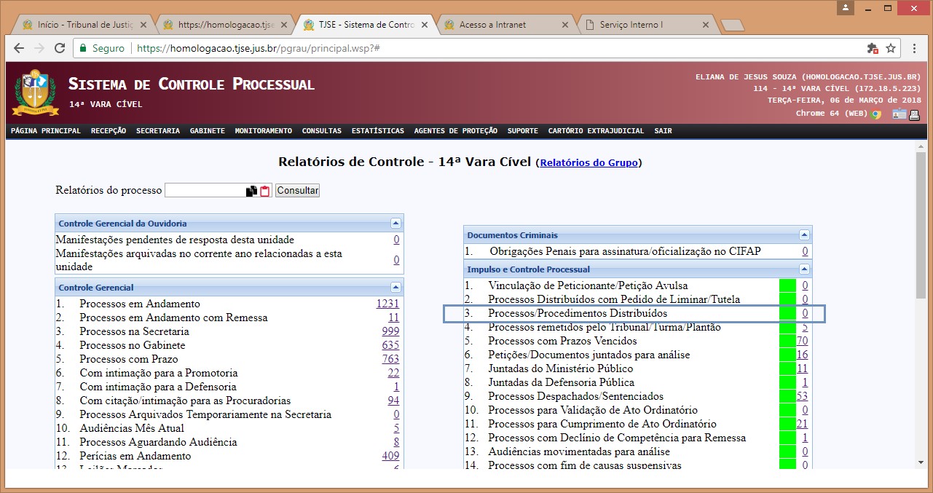Click the blocked plugin puzzle icon

click(873, 48)
